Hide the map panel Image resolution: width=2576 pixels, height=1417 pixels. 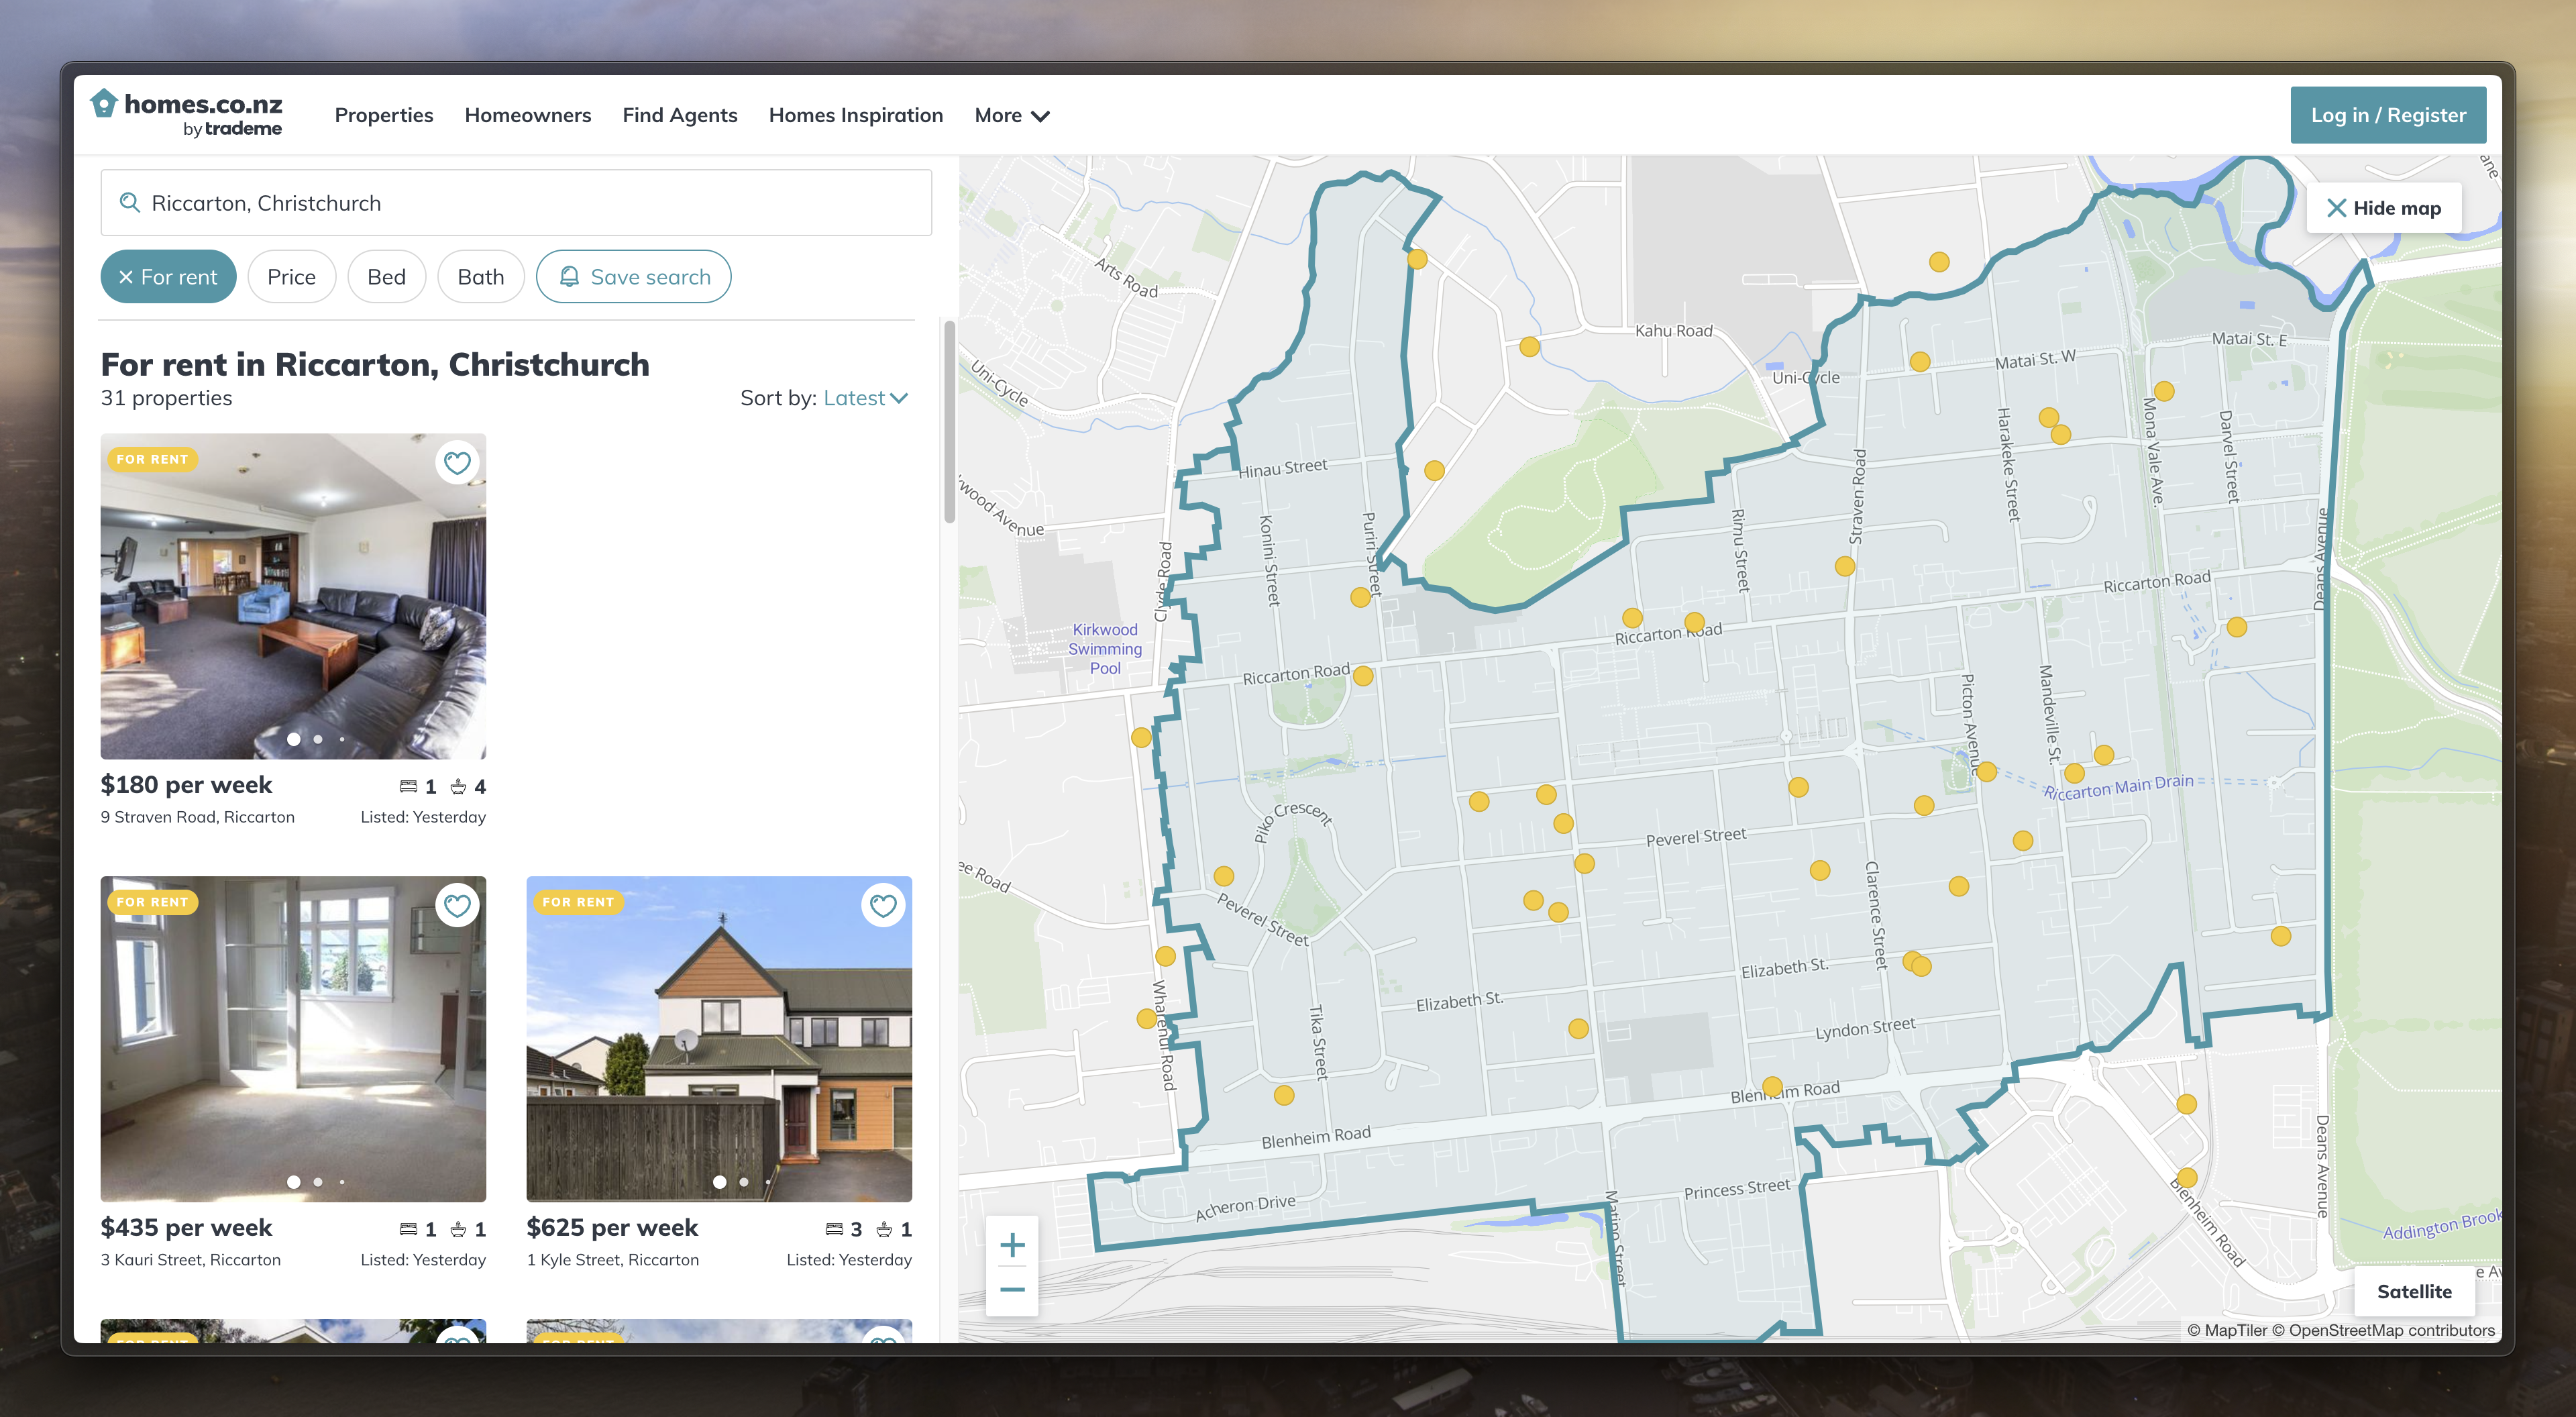[x=2384, y=208]
